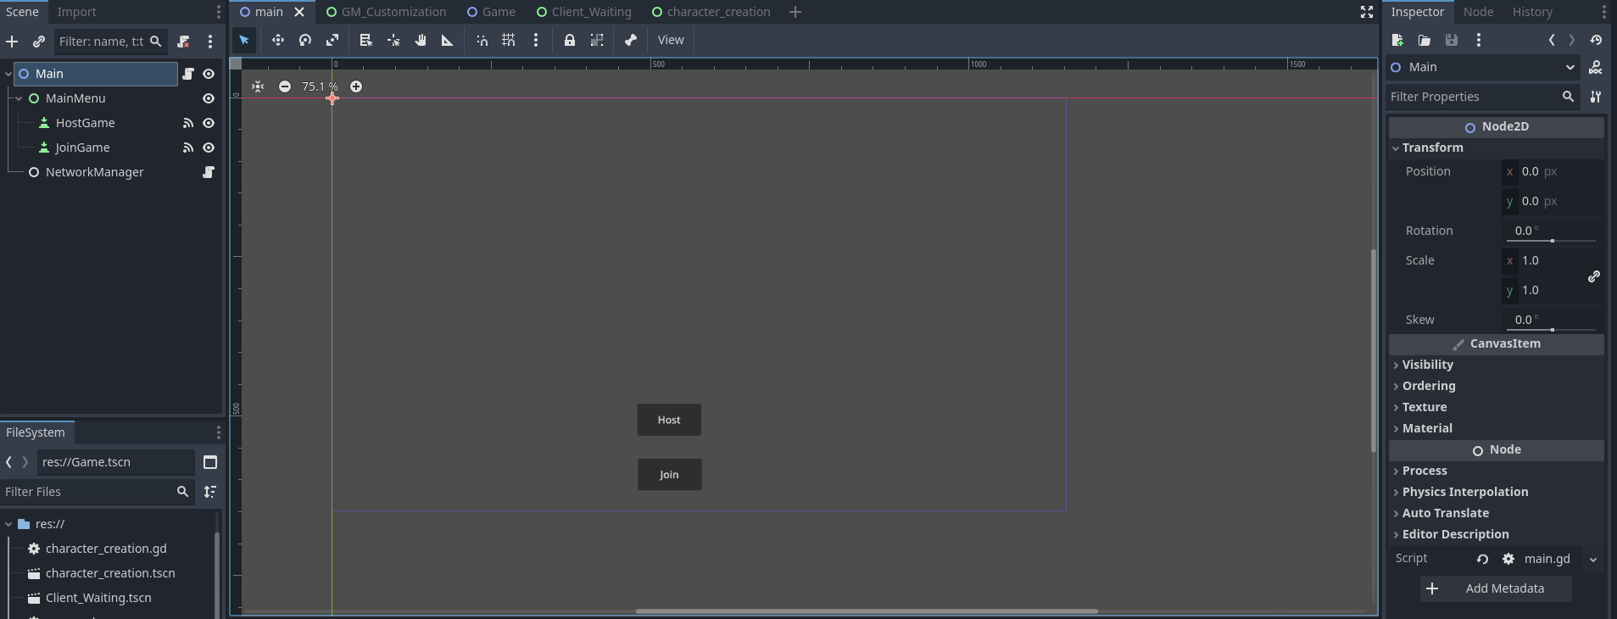The image size is (1617, 619).
Task: Load an existing resource in Inspector
Action: (x=1425, y=40)
